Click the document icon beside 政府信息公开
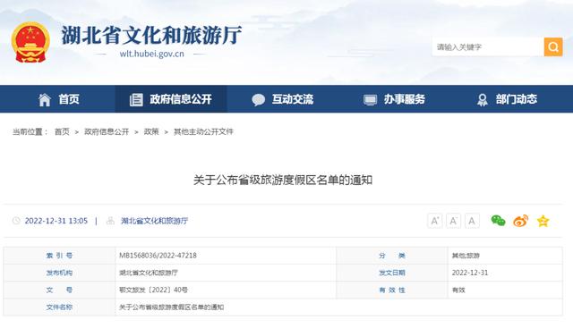Screen dimensions: 573x328 click(136, 99)
